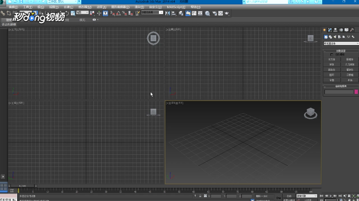Toggle Angle Snap
The image size is (359, 201).
click(119, 13)
